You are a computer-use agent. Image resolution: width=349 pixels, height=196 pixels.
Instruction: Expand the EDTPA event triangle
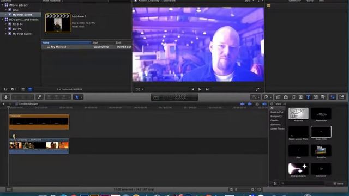pos(6,29)
